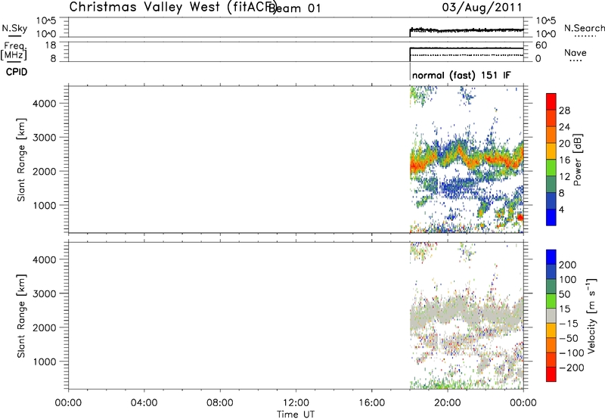Click 'Slant Range [km]' label of power panel
Screen dimensions: 605x419
coord(21,160)
